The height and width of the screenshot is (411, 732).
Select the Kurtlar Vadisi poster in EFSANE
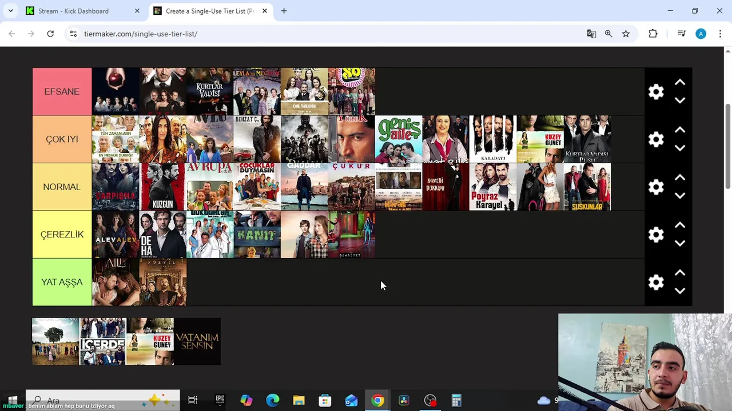tap(210, 91)
